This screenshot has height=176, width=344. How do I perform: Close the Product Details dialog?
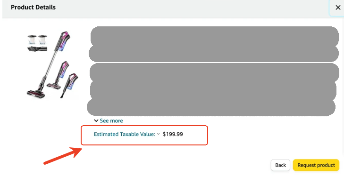[x=338, y=8]
